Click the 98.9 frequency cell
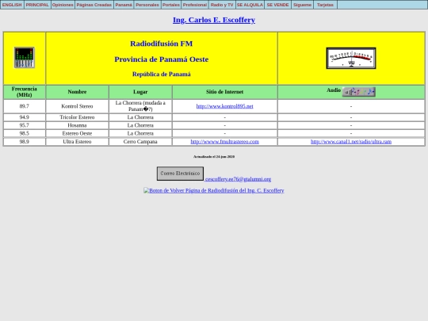 (x=25, y=142)
